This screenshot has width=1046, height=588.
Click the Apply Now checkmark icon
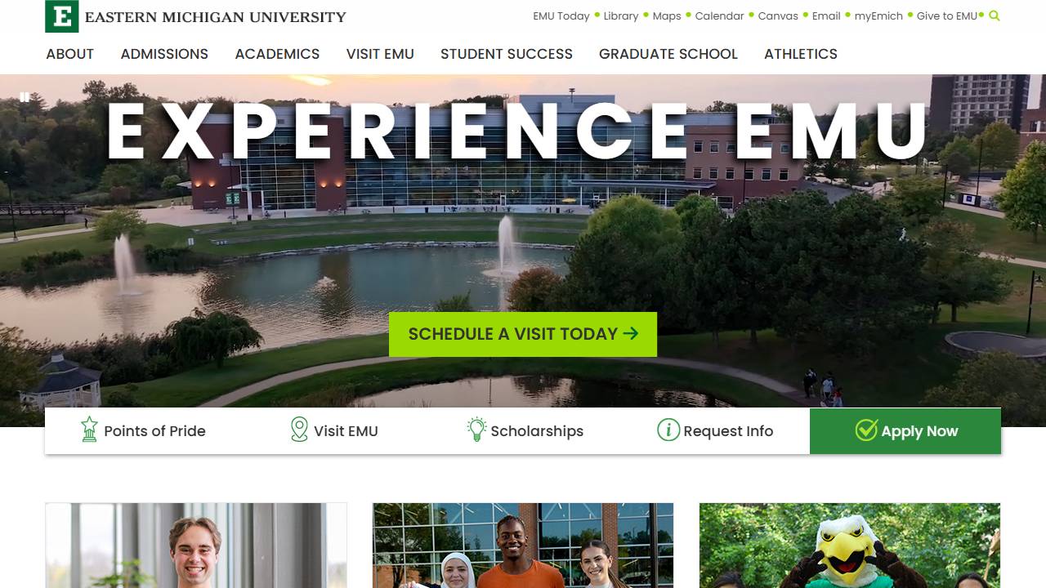(866, 430)
